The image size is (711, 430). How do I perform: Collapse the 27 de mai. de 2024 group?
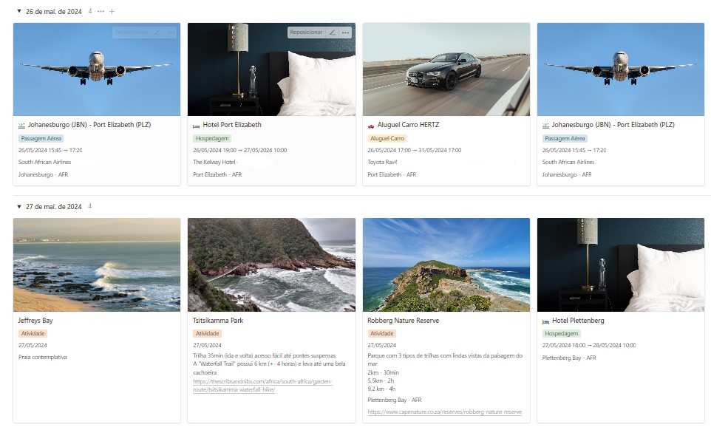[19, 207]
